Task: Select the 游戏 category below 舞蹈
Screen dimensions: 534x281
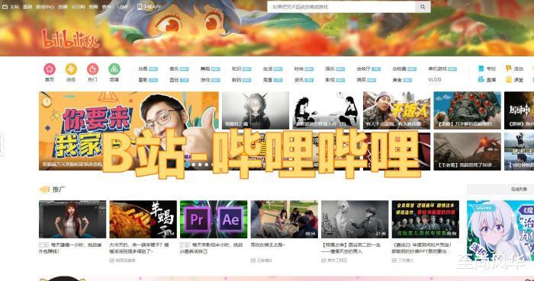Action: [205, 80]
